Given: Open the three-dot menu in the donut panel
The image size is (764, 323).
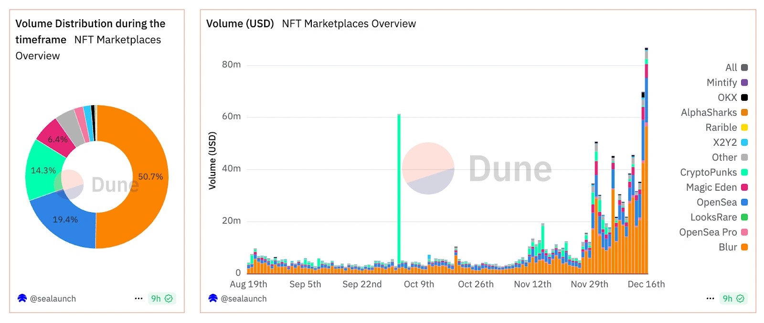Looking at the screenshot, I should pyautogui.click(x=138, y=299).
